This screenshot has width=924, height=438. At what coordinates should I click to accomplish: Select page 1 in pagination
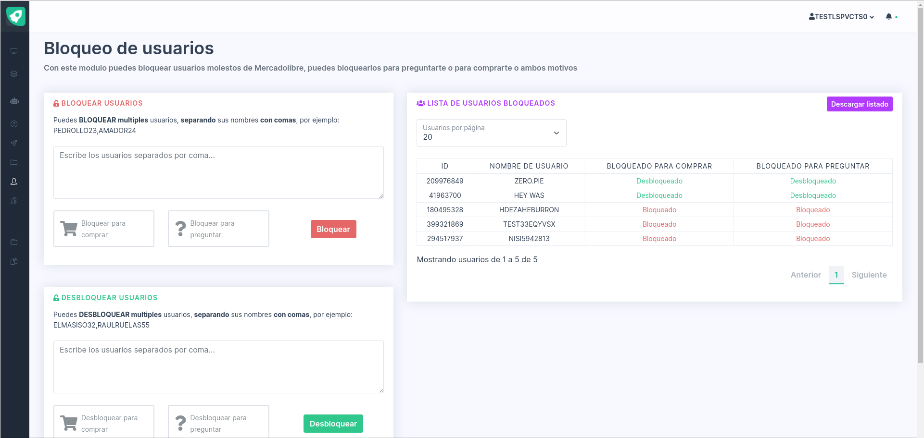836,275
